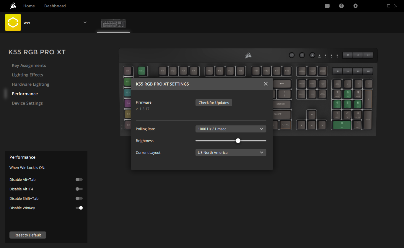Open the Polling Rate dropdown

(231, 129)
